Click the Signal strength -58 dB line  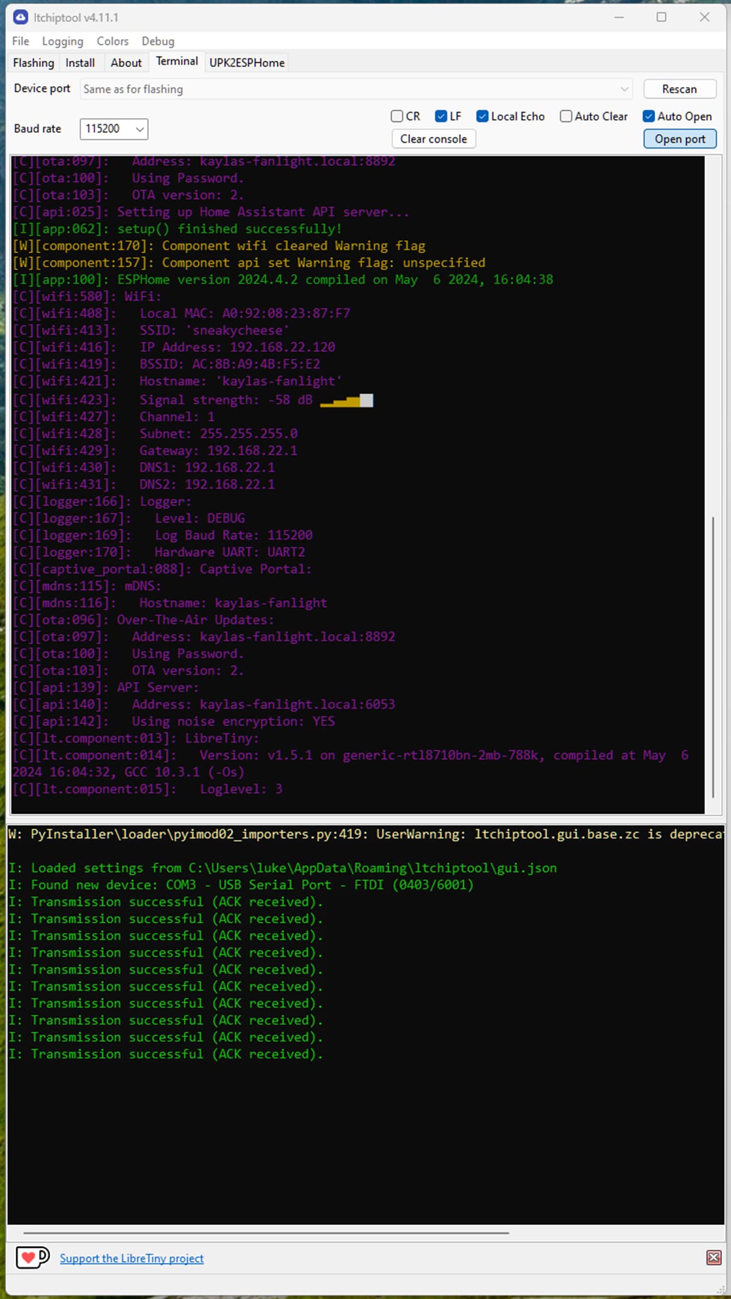point(192,400)
